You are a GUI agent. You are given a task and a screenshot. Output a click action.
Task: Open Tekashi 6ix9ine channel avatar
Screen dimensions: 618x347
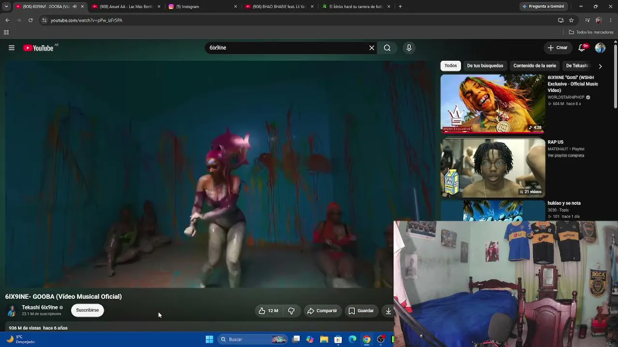(12, 310)
